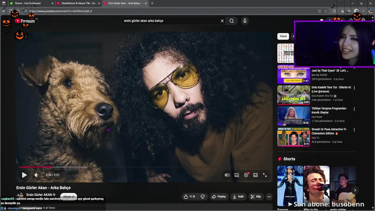Open the Bee My GUESS channel name
The width and height of the screenshot is (375, 211).
tap(319, 75)
